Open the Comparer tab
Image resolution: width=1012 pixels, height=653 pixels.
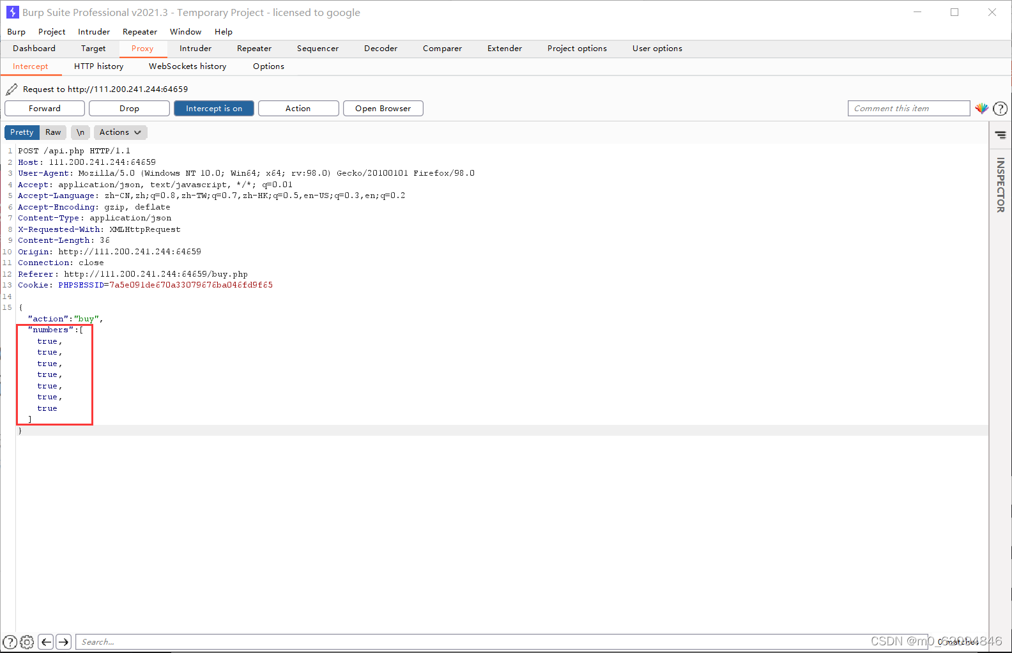pyautogui.click(x=442, y=49)
